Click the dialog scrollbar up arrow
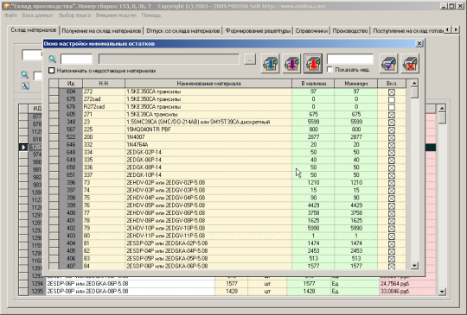 tap(414, 83)
